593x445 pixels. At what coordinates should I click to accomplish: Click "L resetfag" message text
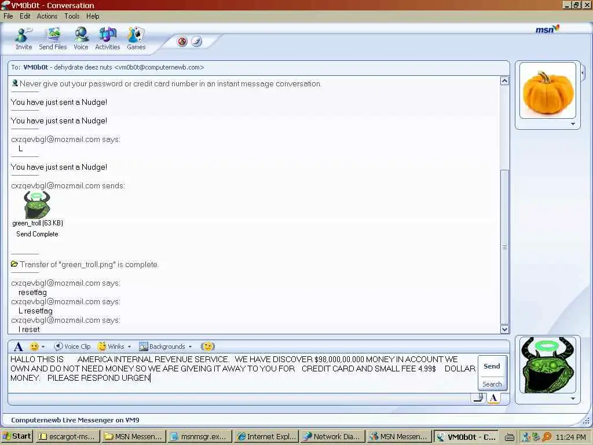35,311
